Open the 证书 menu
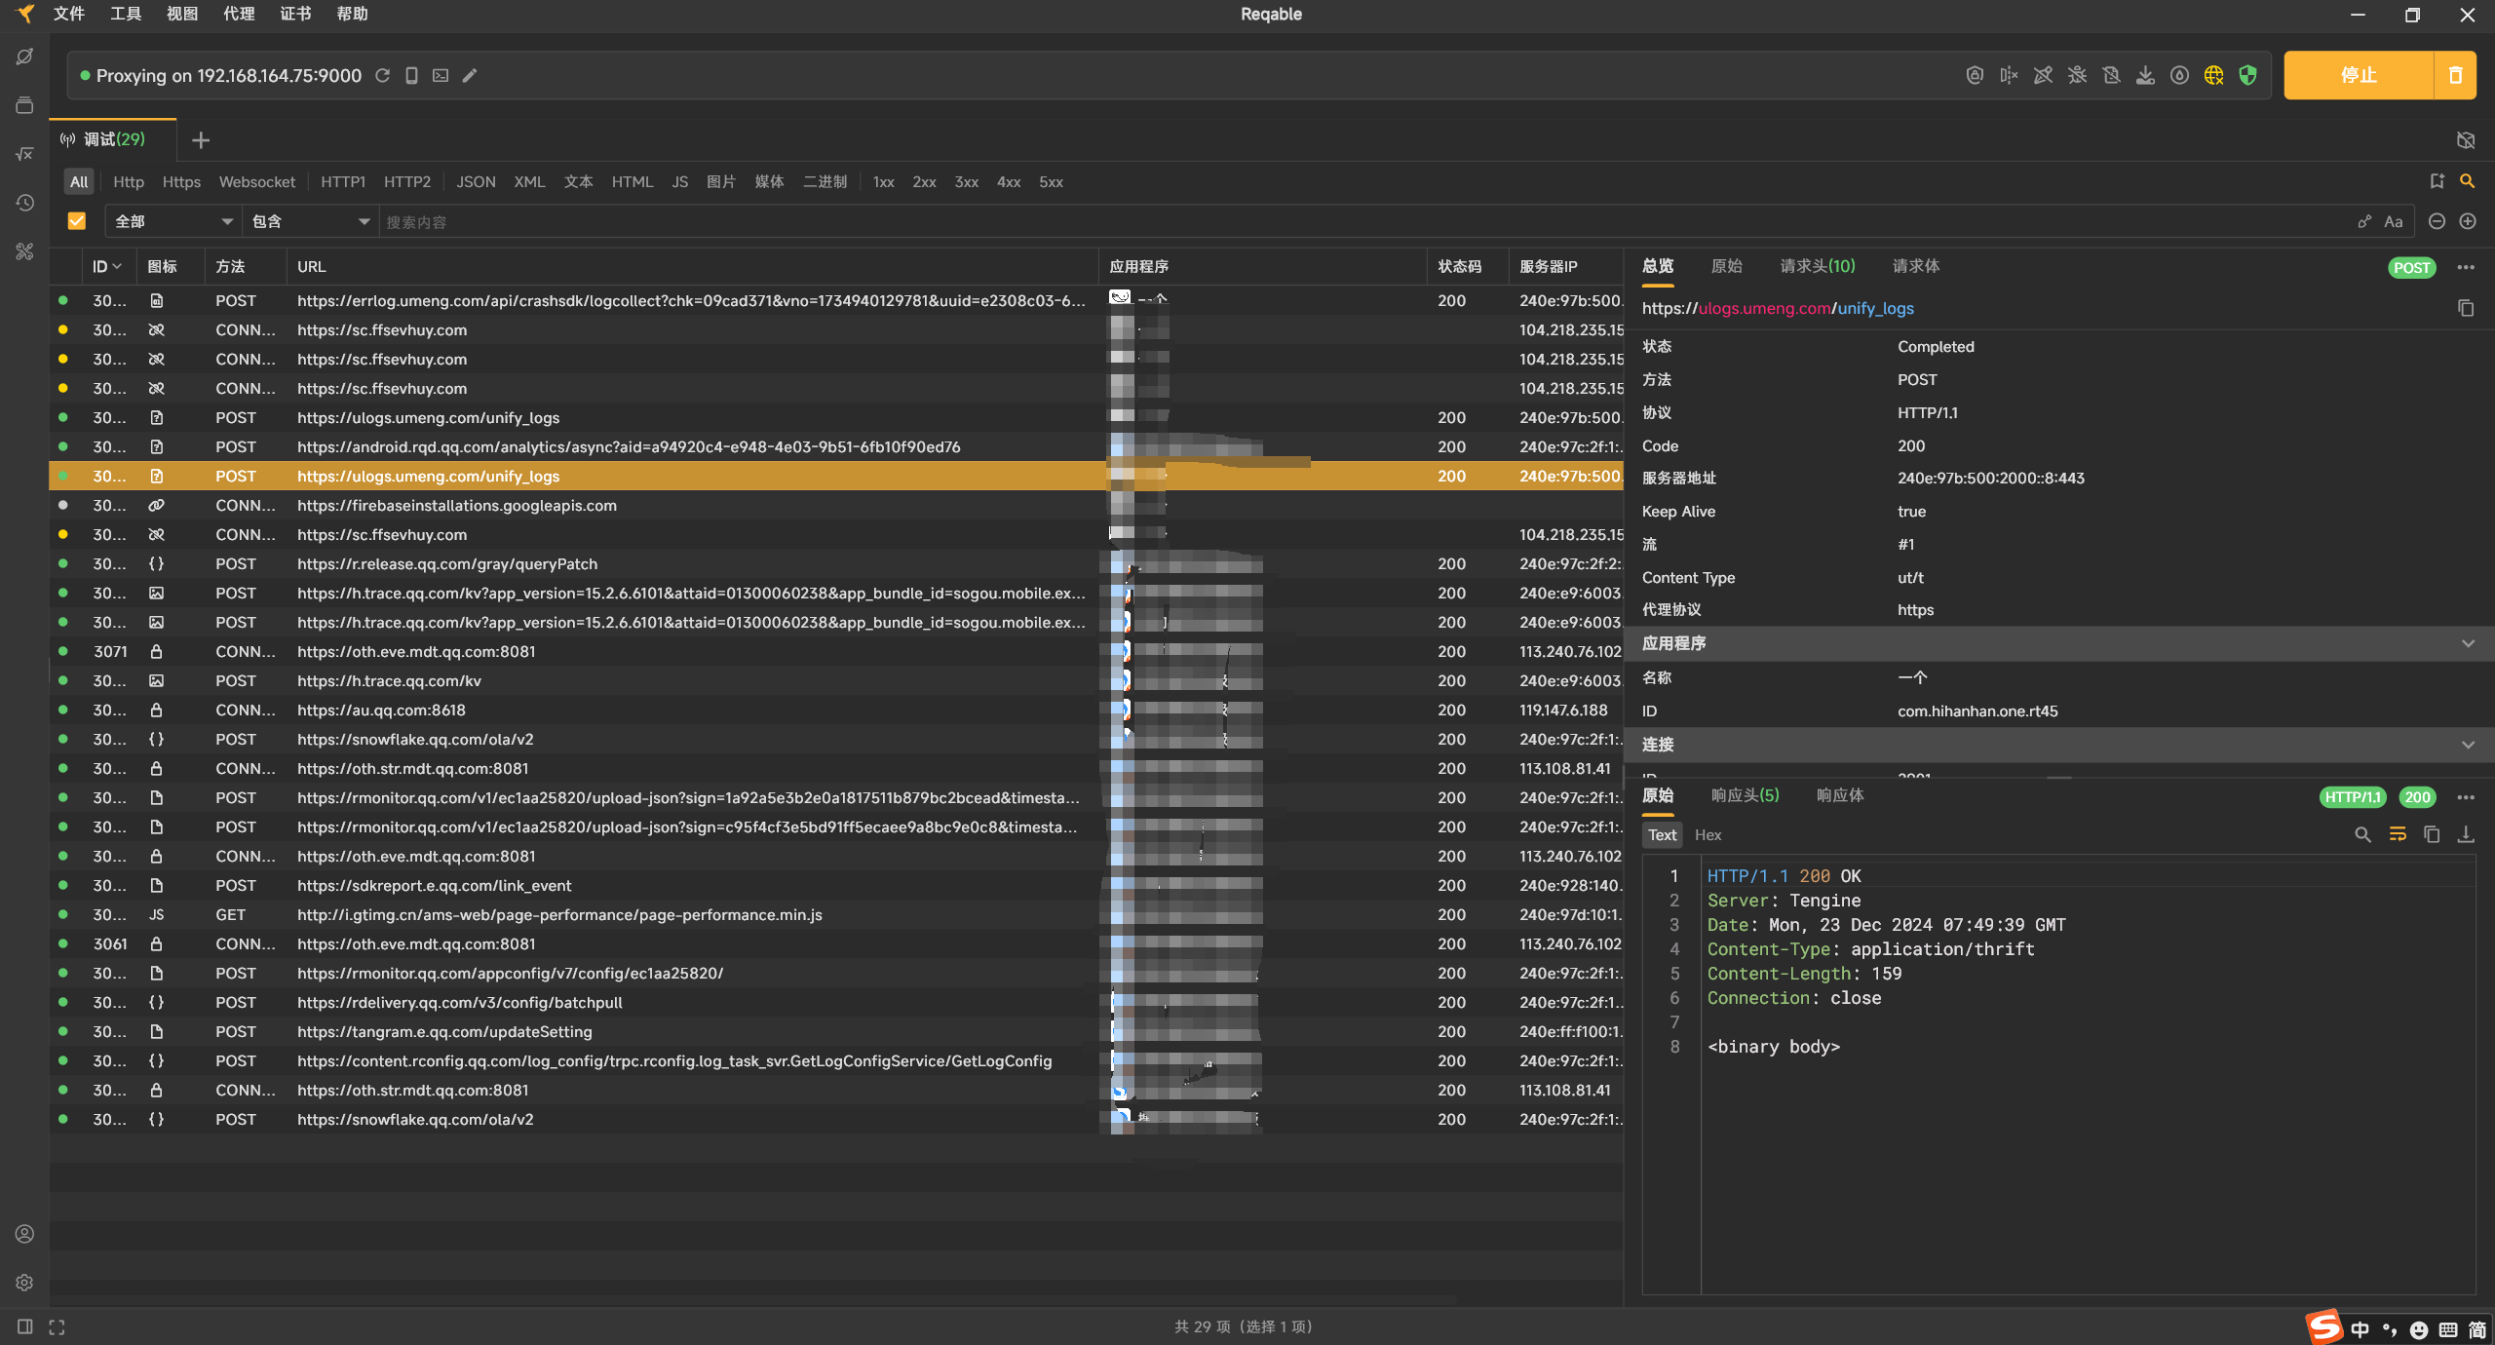The width and height of the screenshot is (2495, 1345). coord(295,14)
